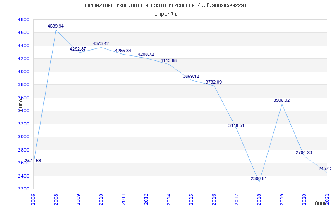Click the 2200 y-axis tick label
The width and height of the screenshot is (331, 207).
coord(24,189)
